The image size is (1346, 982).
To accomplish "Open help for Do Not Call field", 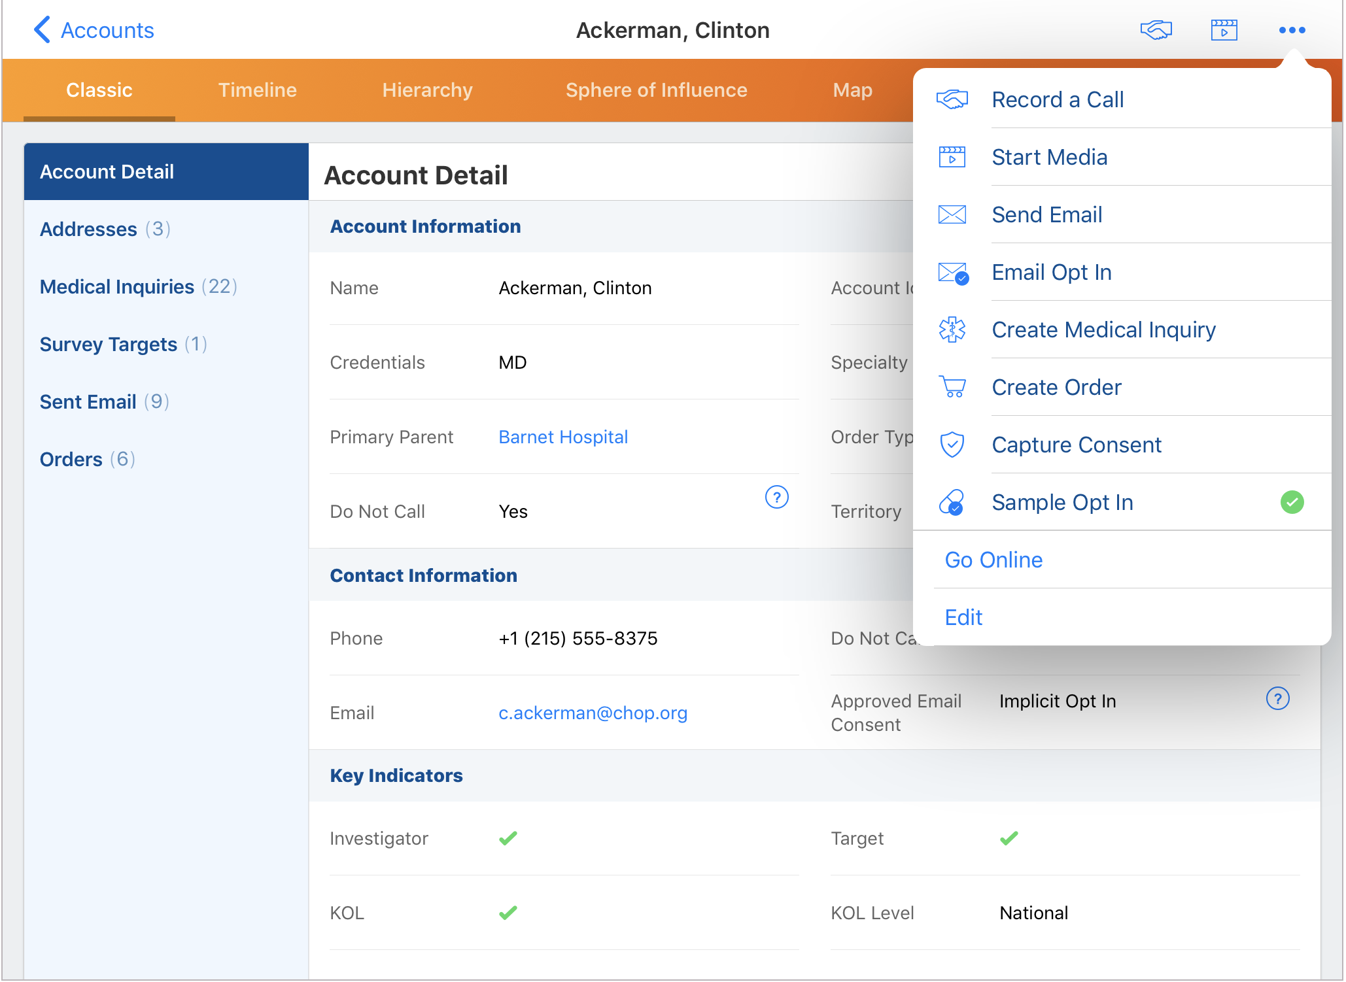I will coord(776,498).
